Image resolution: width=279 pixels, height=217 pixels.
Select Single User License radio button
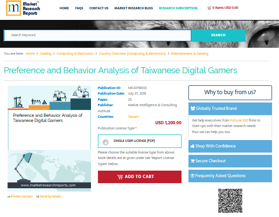[105, 142]
